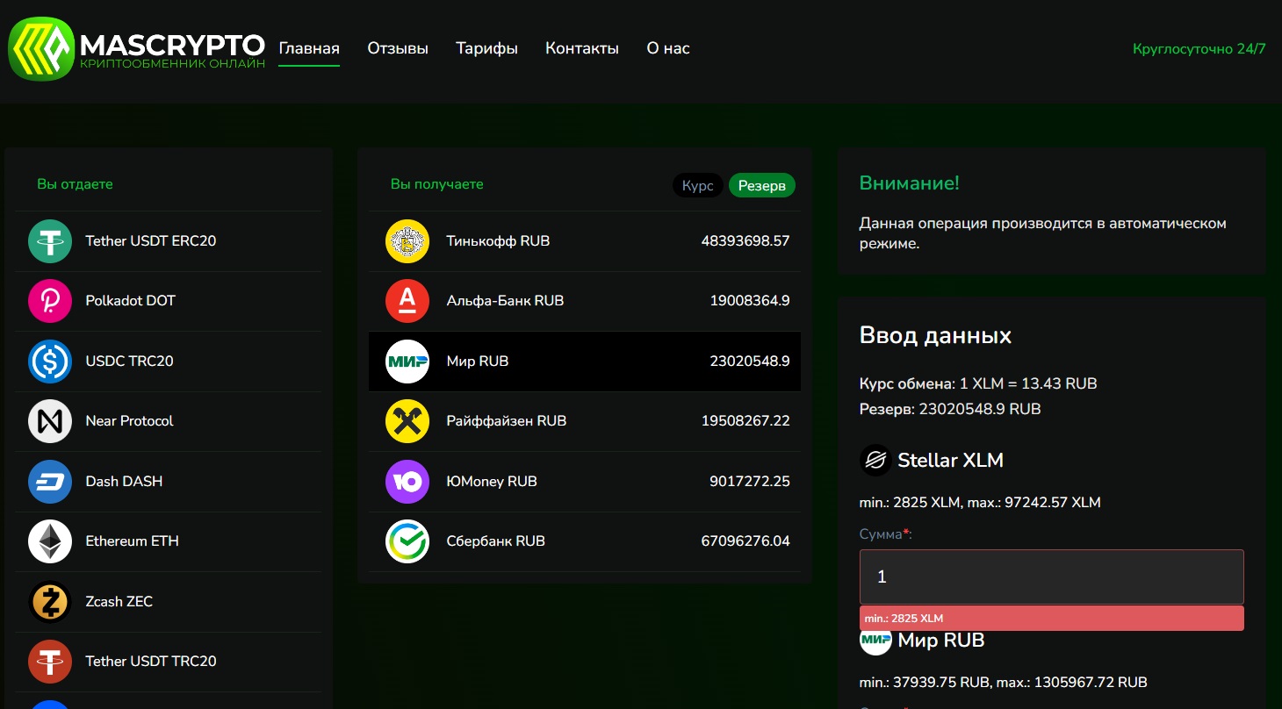The width and height of the screenshot is (1282, 709).
Task: Click the Альфа-Банк RUB label
Action: pos(505,301)
